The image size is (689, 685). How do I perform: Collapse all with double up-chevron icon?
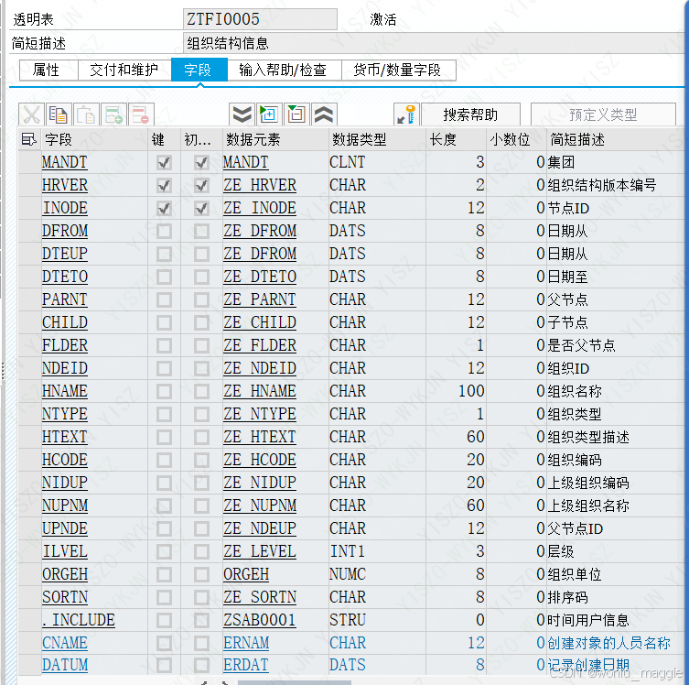pos(324,115)
